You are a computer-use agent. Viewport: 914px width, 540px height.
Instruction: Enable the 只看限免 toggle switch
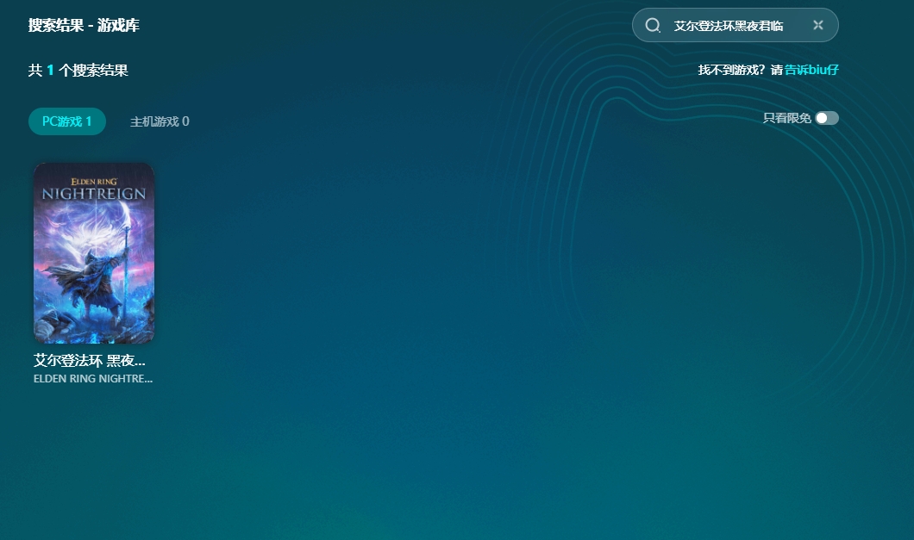tap(826, 118)
